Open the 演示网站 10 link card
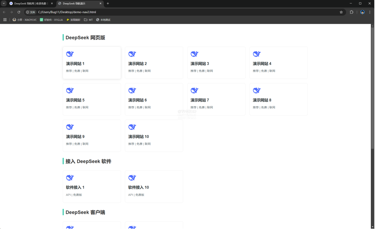 click(154, 136)
